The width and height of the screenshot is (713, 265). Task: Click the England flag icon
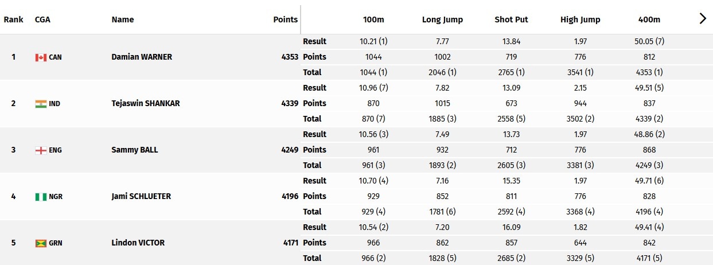coord(40,150)
